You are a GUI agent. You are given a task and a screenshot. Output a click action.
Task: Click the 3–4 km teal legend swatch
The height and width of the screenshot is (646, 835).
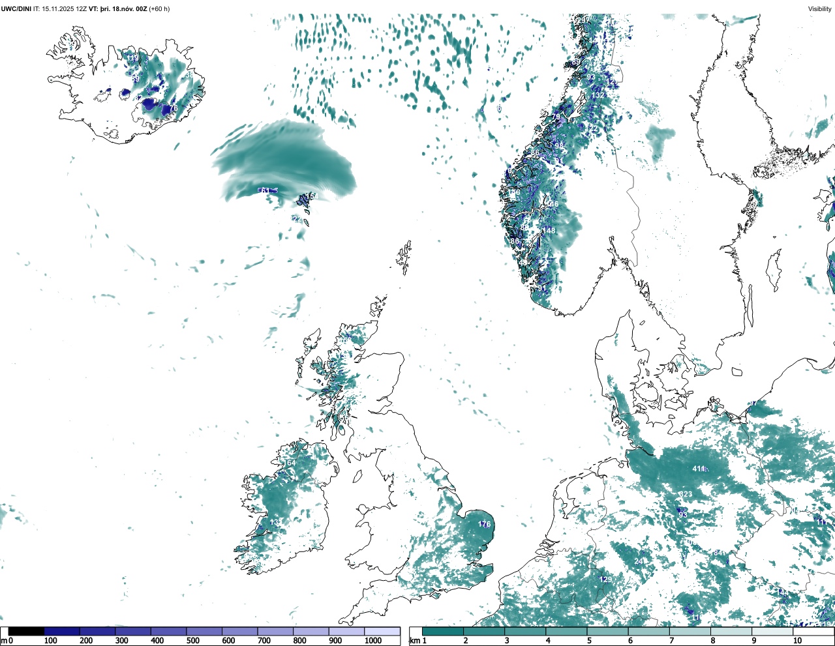point(525,631)
